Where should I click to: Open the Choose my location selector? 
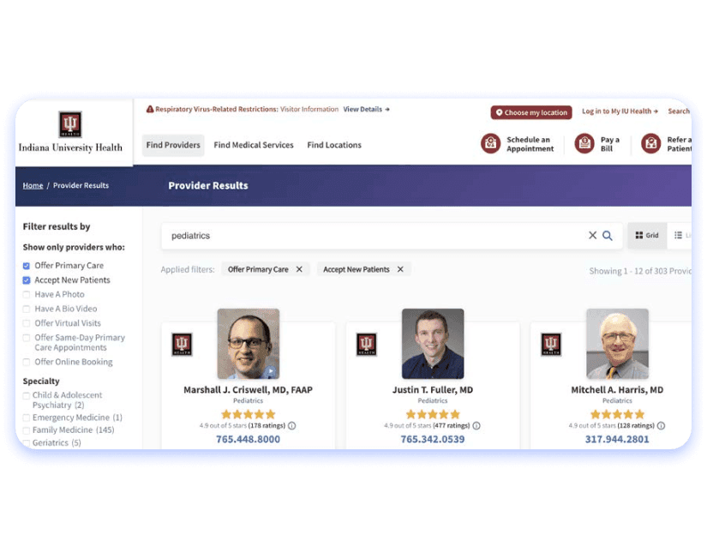(531, 112)
